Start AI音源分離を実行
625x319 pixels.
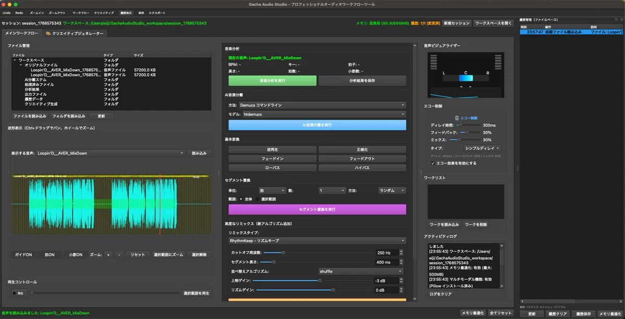pos(317,125)
